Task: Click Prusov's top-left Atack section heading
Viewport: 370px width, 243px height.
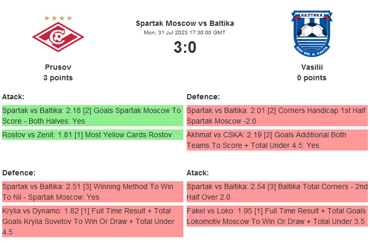Action: (x=13, y=97)
